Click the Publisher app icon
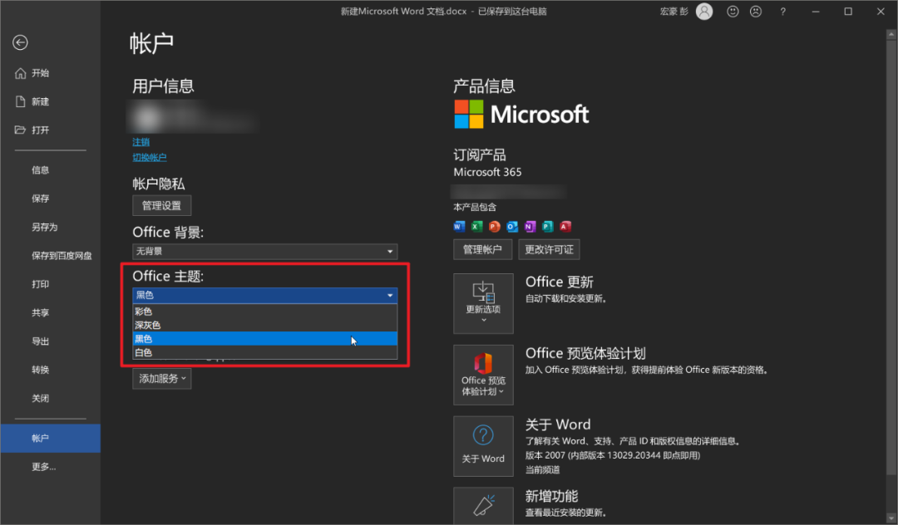This screenshot has height=525, width=898. point(547,227)
